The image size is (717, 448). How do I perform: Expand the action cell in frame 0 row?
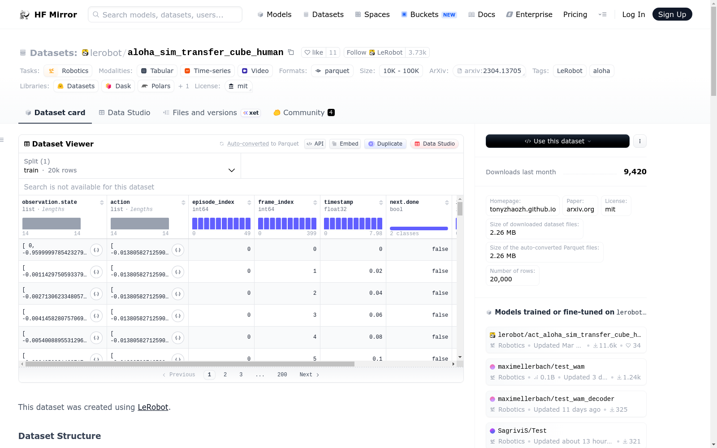click(178, 250)
